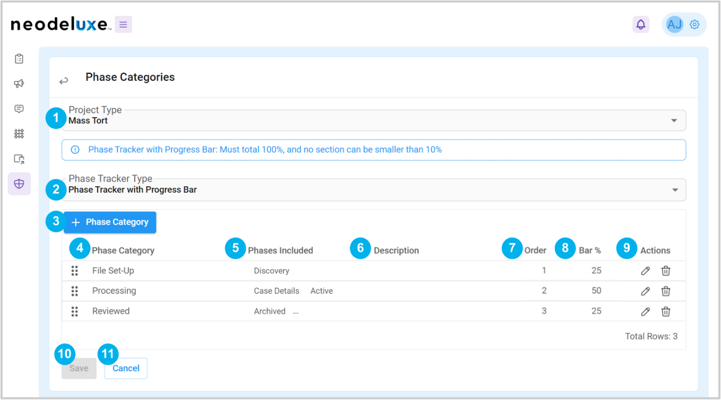Delete the Processing category
The width and height of the screenshot is (721, 400).
(x=666, y=291)
